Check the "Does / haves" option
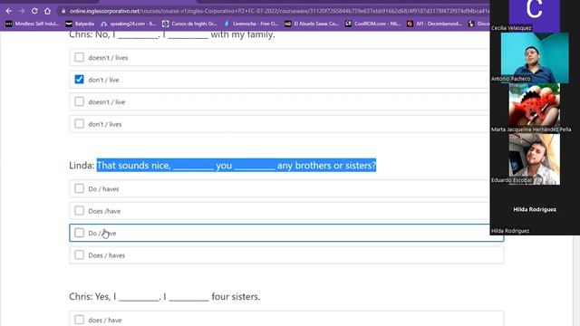Screen dimensions: 580x326 79,255
